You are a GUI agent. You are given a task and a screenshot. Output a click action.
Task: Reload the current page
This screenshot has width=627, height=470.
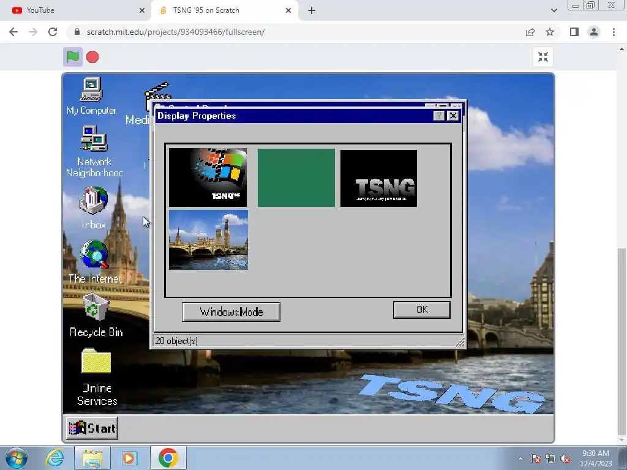coord(53,32)
